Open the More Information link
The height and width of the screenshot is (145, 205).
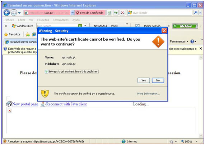point(148,94)
